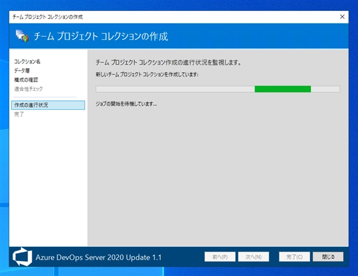Click the green creation progress bar
Screen dimensions: 358x276
218,89
